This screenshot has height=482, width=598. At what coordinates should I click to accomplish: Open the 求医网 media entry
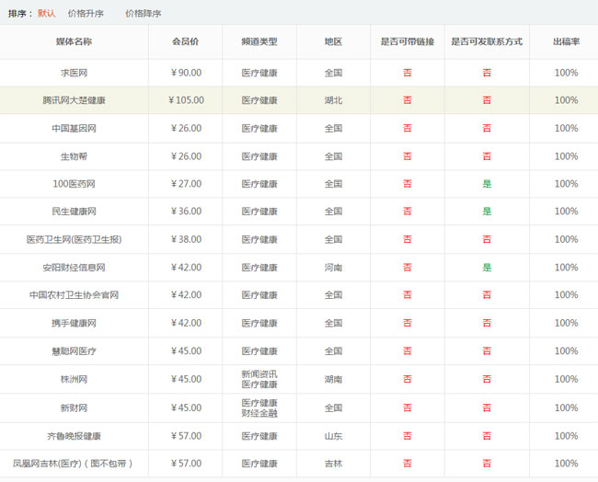click(74, 73)
